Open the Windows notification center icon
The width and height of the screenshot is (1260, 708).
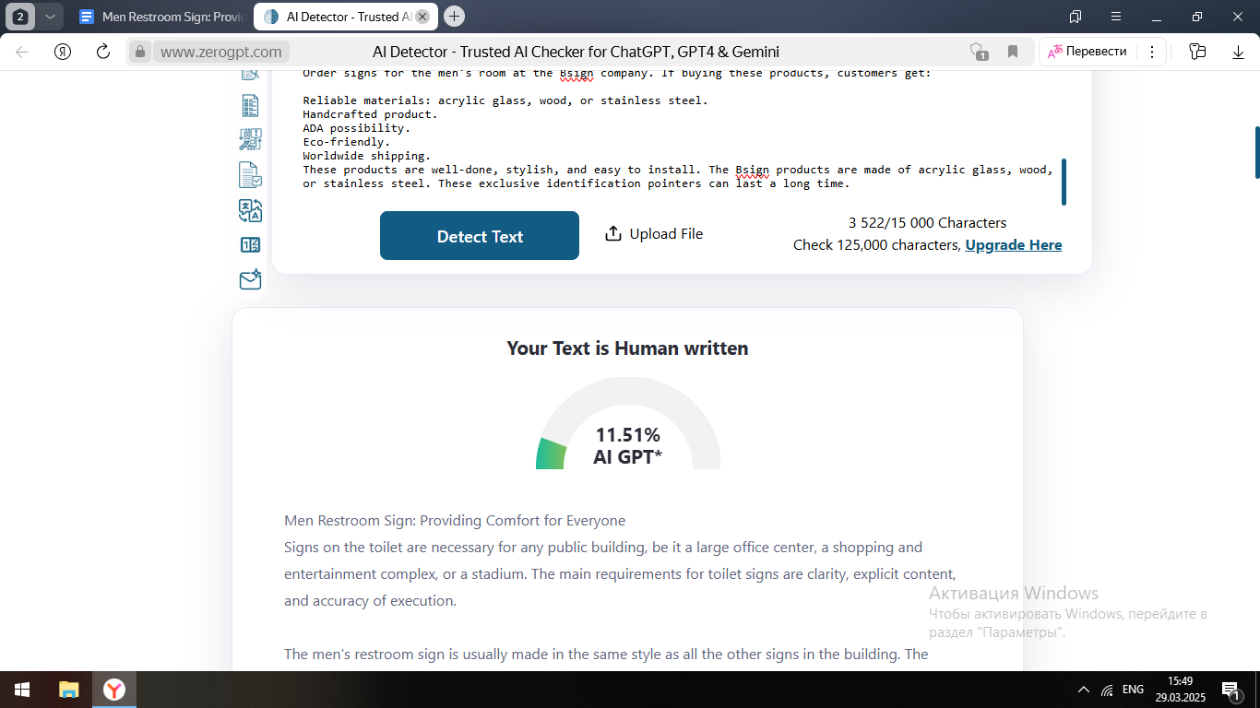[x=1230, y=690]
